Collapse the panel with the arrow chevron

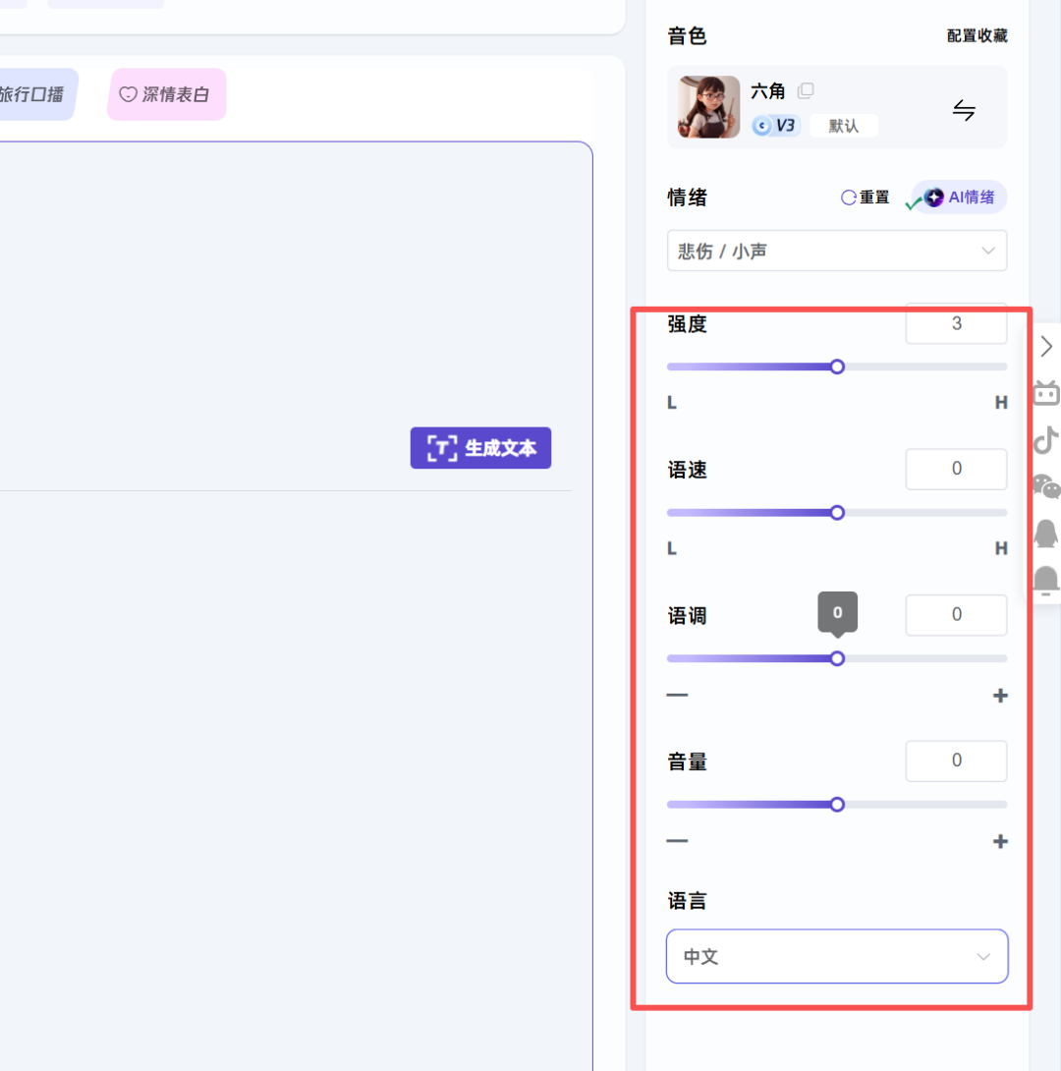point(1045,346)
